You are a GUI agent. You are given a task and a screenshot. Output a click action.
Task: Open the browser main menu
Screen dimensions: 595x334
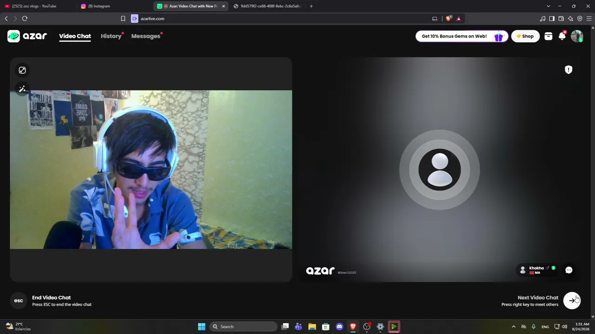click(x=589, y=19)
